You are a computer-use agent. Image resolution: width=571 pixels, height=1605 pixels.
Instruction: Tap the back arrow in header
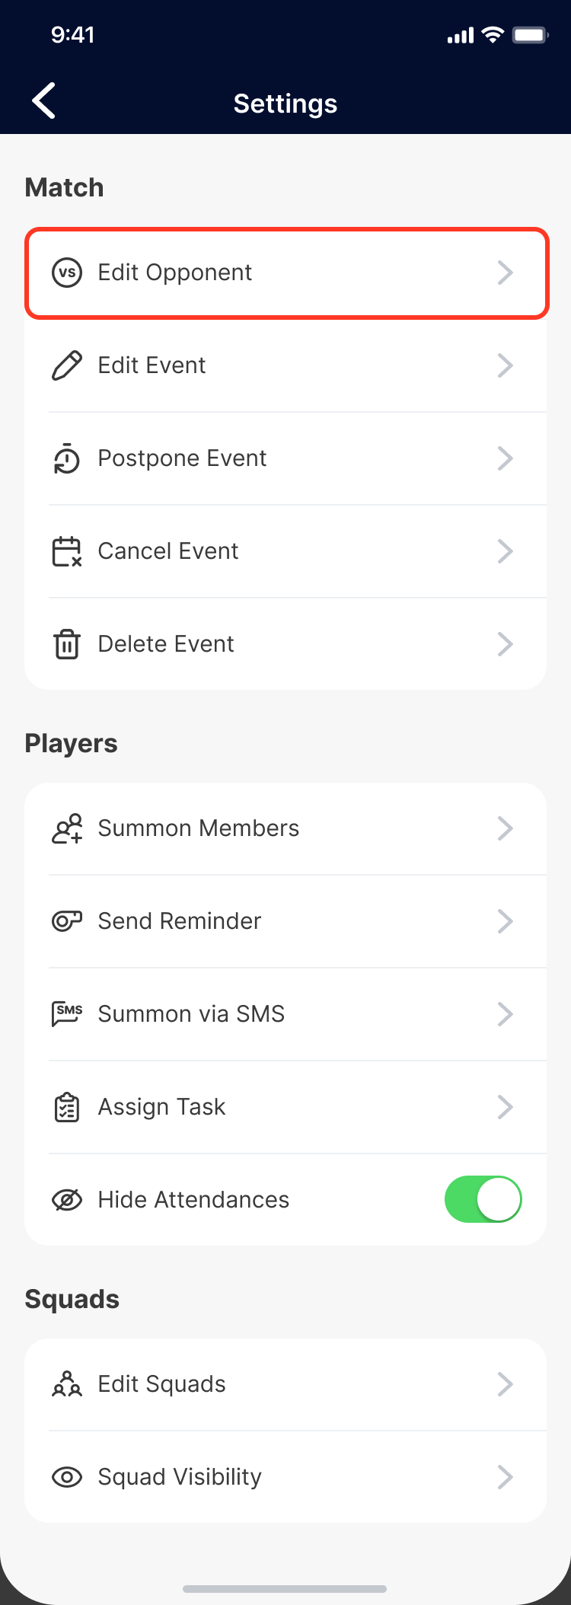(x=44, y=101)
